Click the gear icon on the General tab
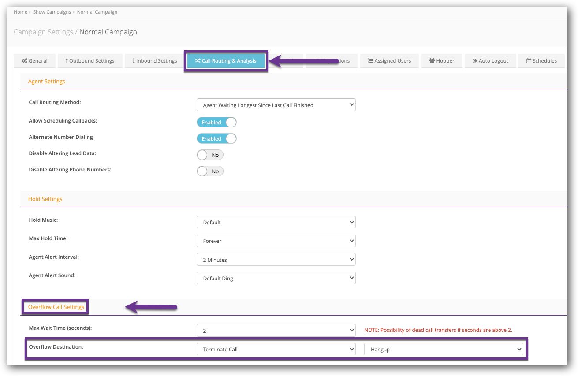Image resolution: width=578 pixels, height=376 pixels. 24,60
